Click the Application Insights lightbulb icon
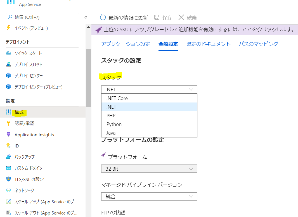 tap(8, 134)
